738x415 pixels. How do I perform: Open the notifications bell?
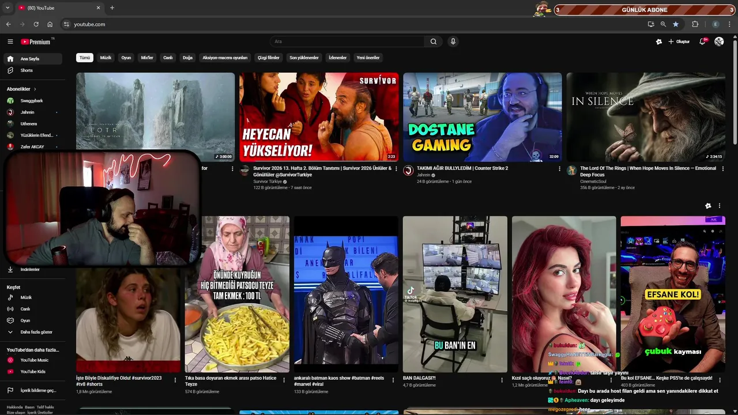click(x=702, y=41)
